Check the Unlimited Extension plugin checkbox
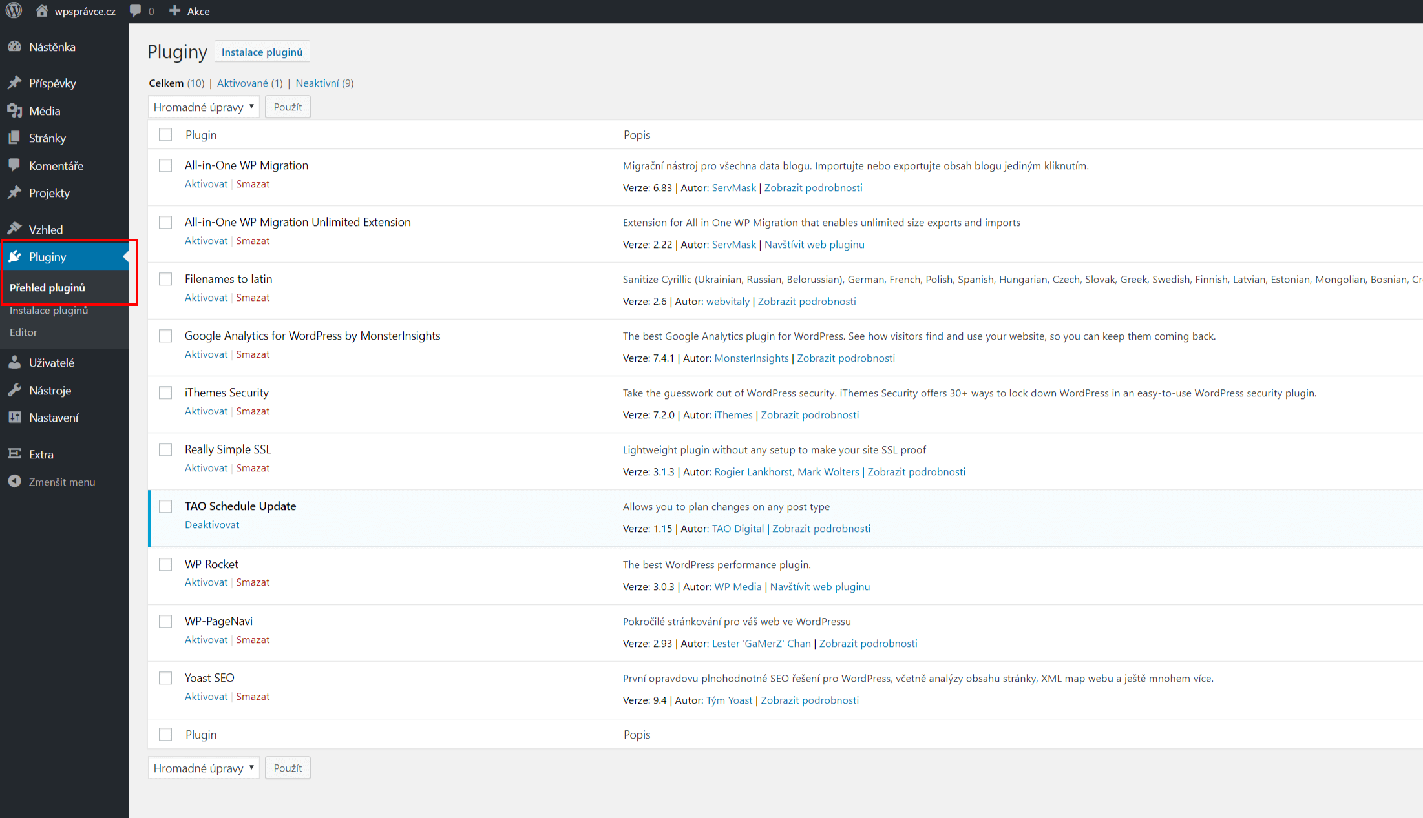 pos(165,222)
